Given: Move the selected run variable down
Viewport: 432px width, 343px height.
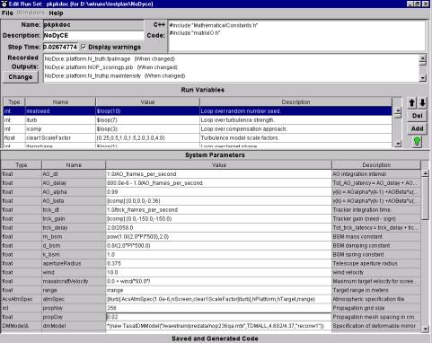Looking at the screenshot, I should tap(422, 103).
